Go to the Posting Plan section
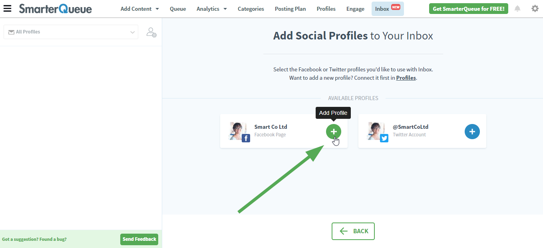The height and width of the screenshot is (248, 543). pos(290,9)
